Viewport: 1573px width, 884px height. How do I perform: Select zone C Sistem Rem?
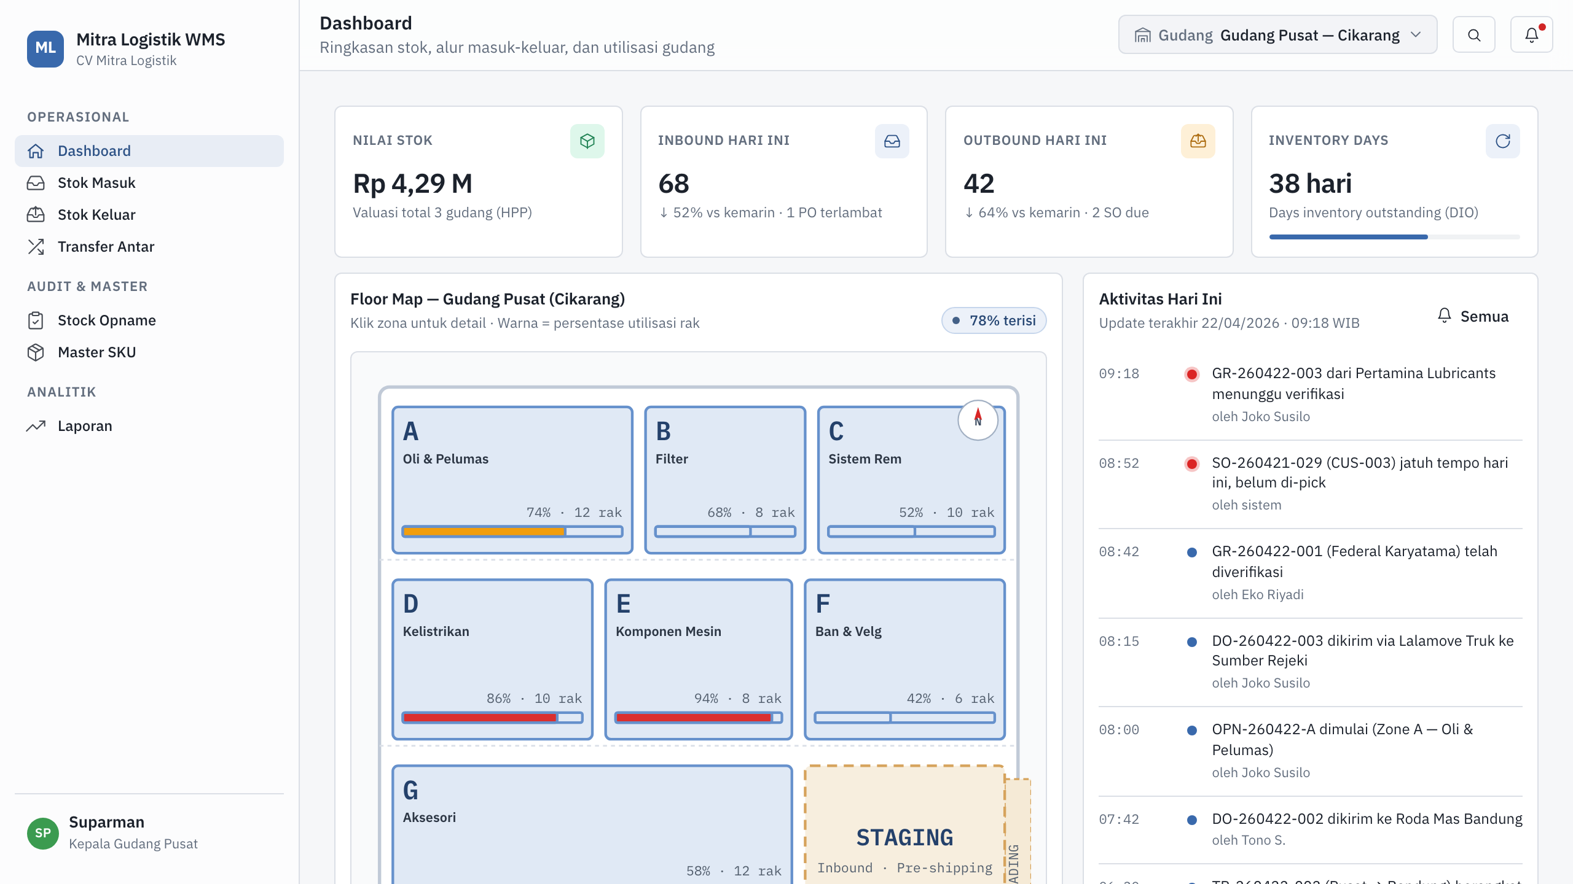(911, 480)
